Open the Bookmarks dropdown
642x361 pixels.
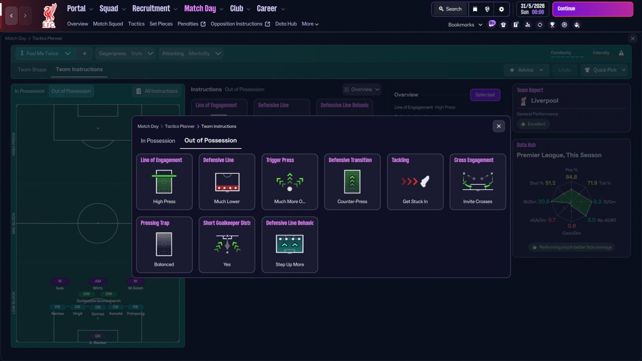(465, 25)
